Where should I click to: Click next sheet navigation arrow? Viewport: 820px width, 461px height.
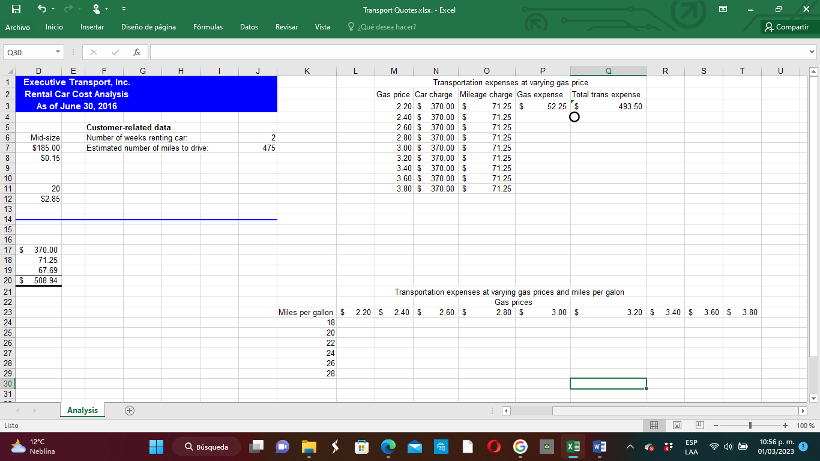tap(34, 411)
